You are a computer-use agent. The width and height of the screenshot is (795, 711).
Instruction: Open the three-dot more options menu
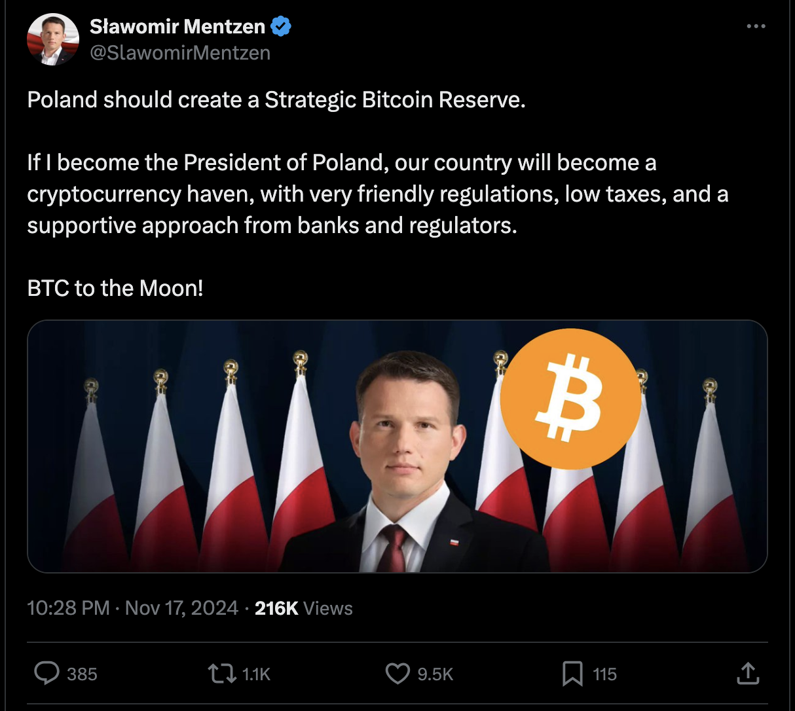pos(756,26)
